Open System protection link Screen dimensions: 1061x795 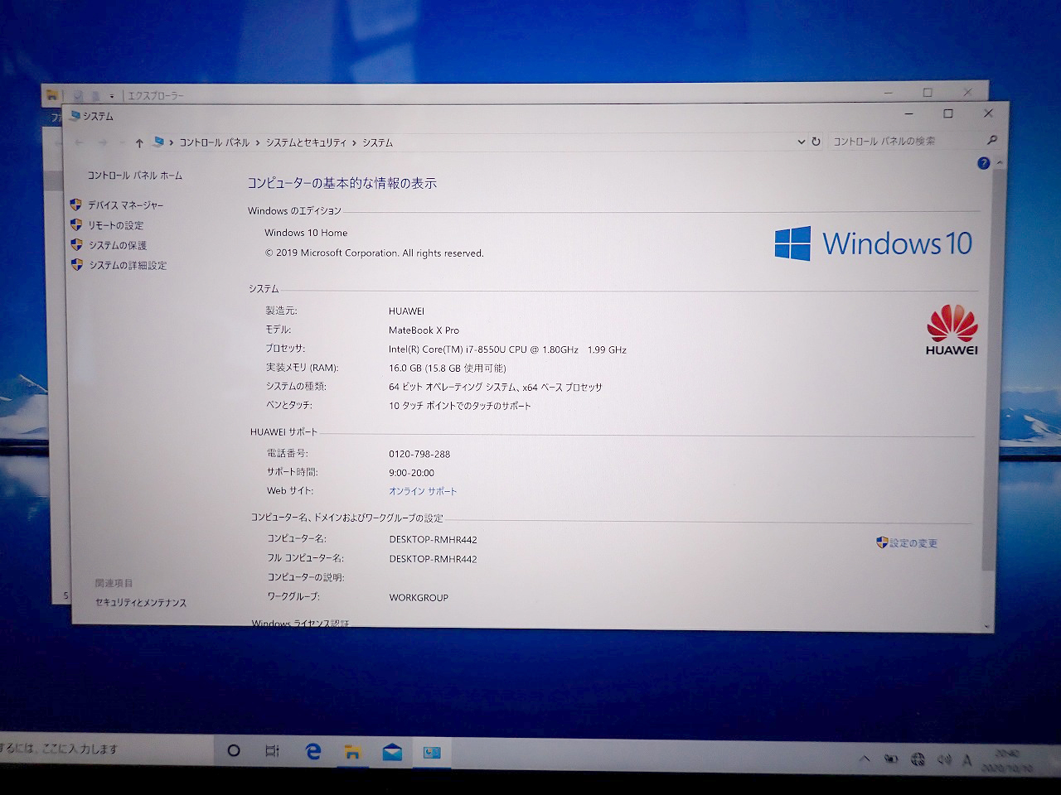tap(118, 245)
